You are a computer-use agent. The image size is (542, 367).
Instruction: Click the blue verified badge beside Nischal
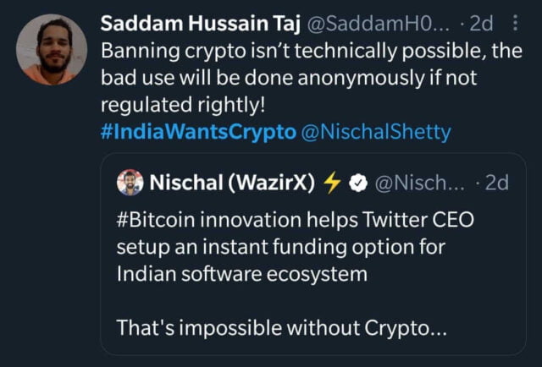click(x=357, y=182)
